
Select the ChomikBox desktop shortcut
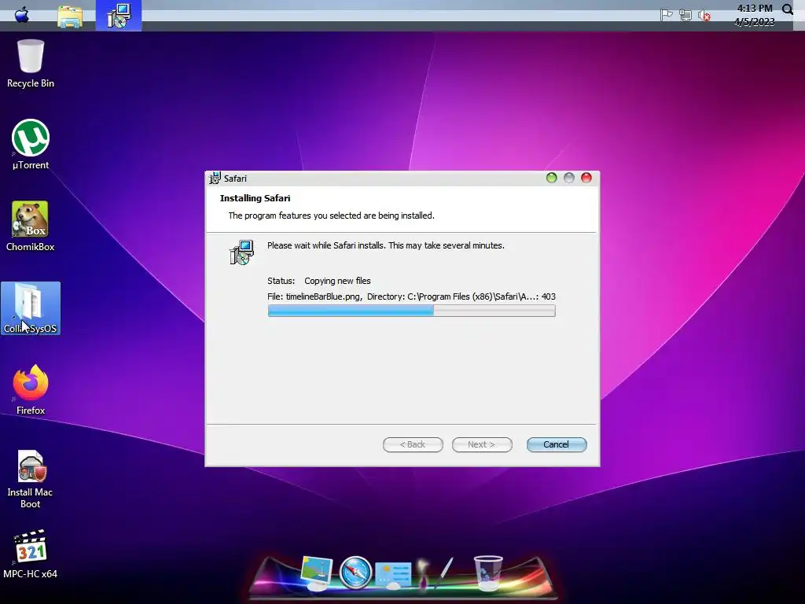tap(31, 226)
